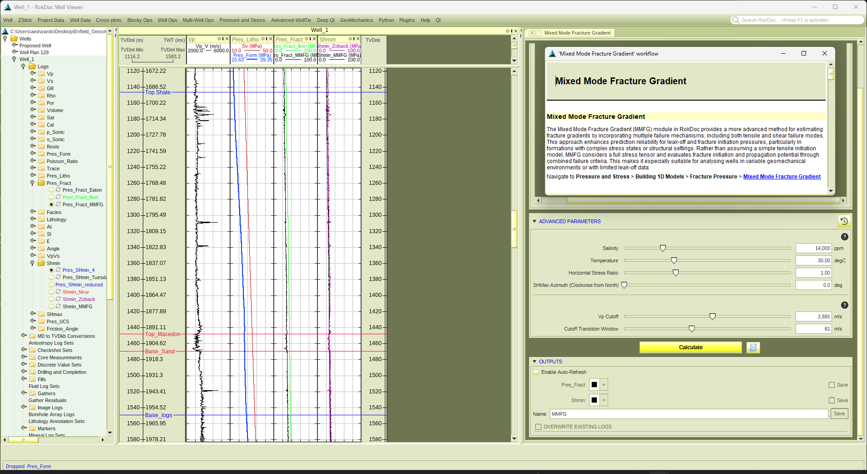Viewport: 867px width, 474px height.
Task: Open the notes icon beside Calculate
Action: click(x=753, y=347)
